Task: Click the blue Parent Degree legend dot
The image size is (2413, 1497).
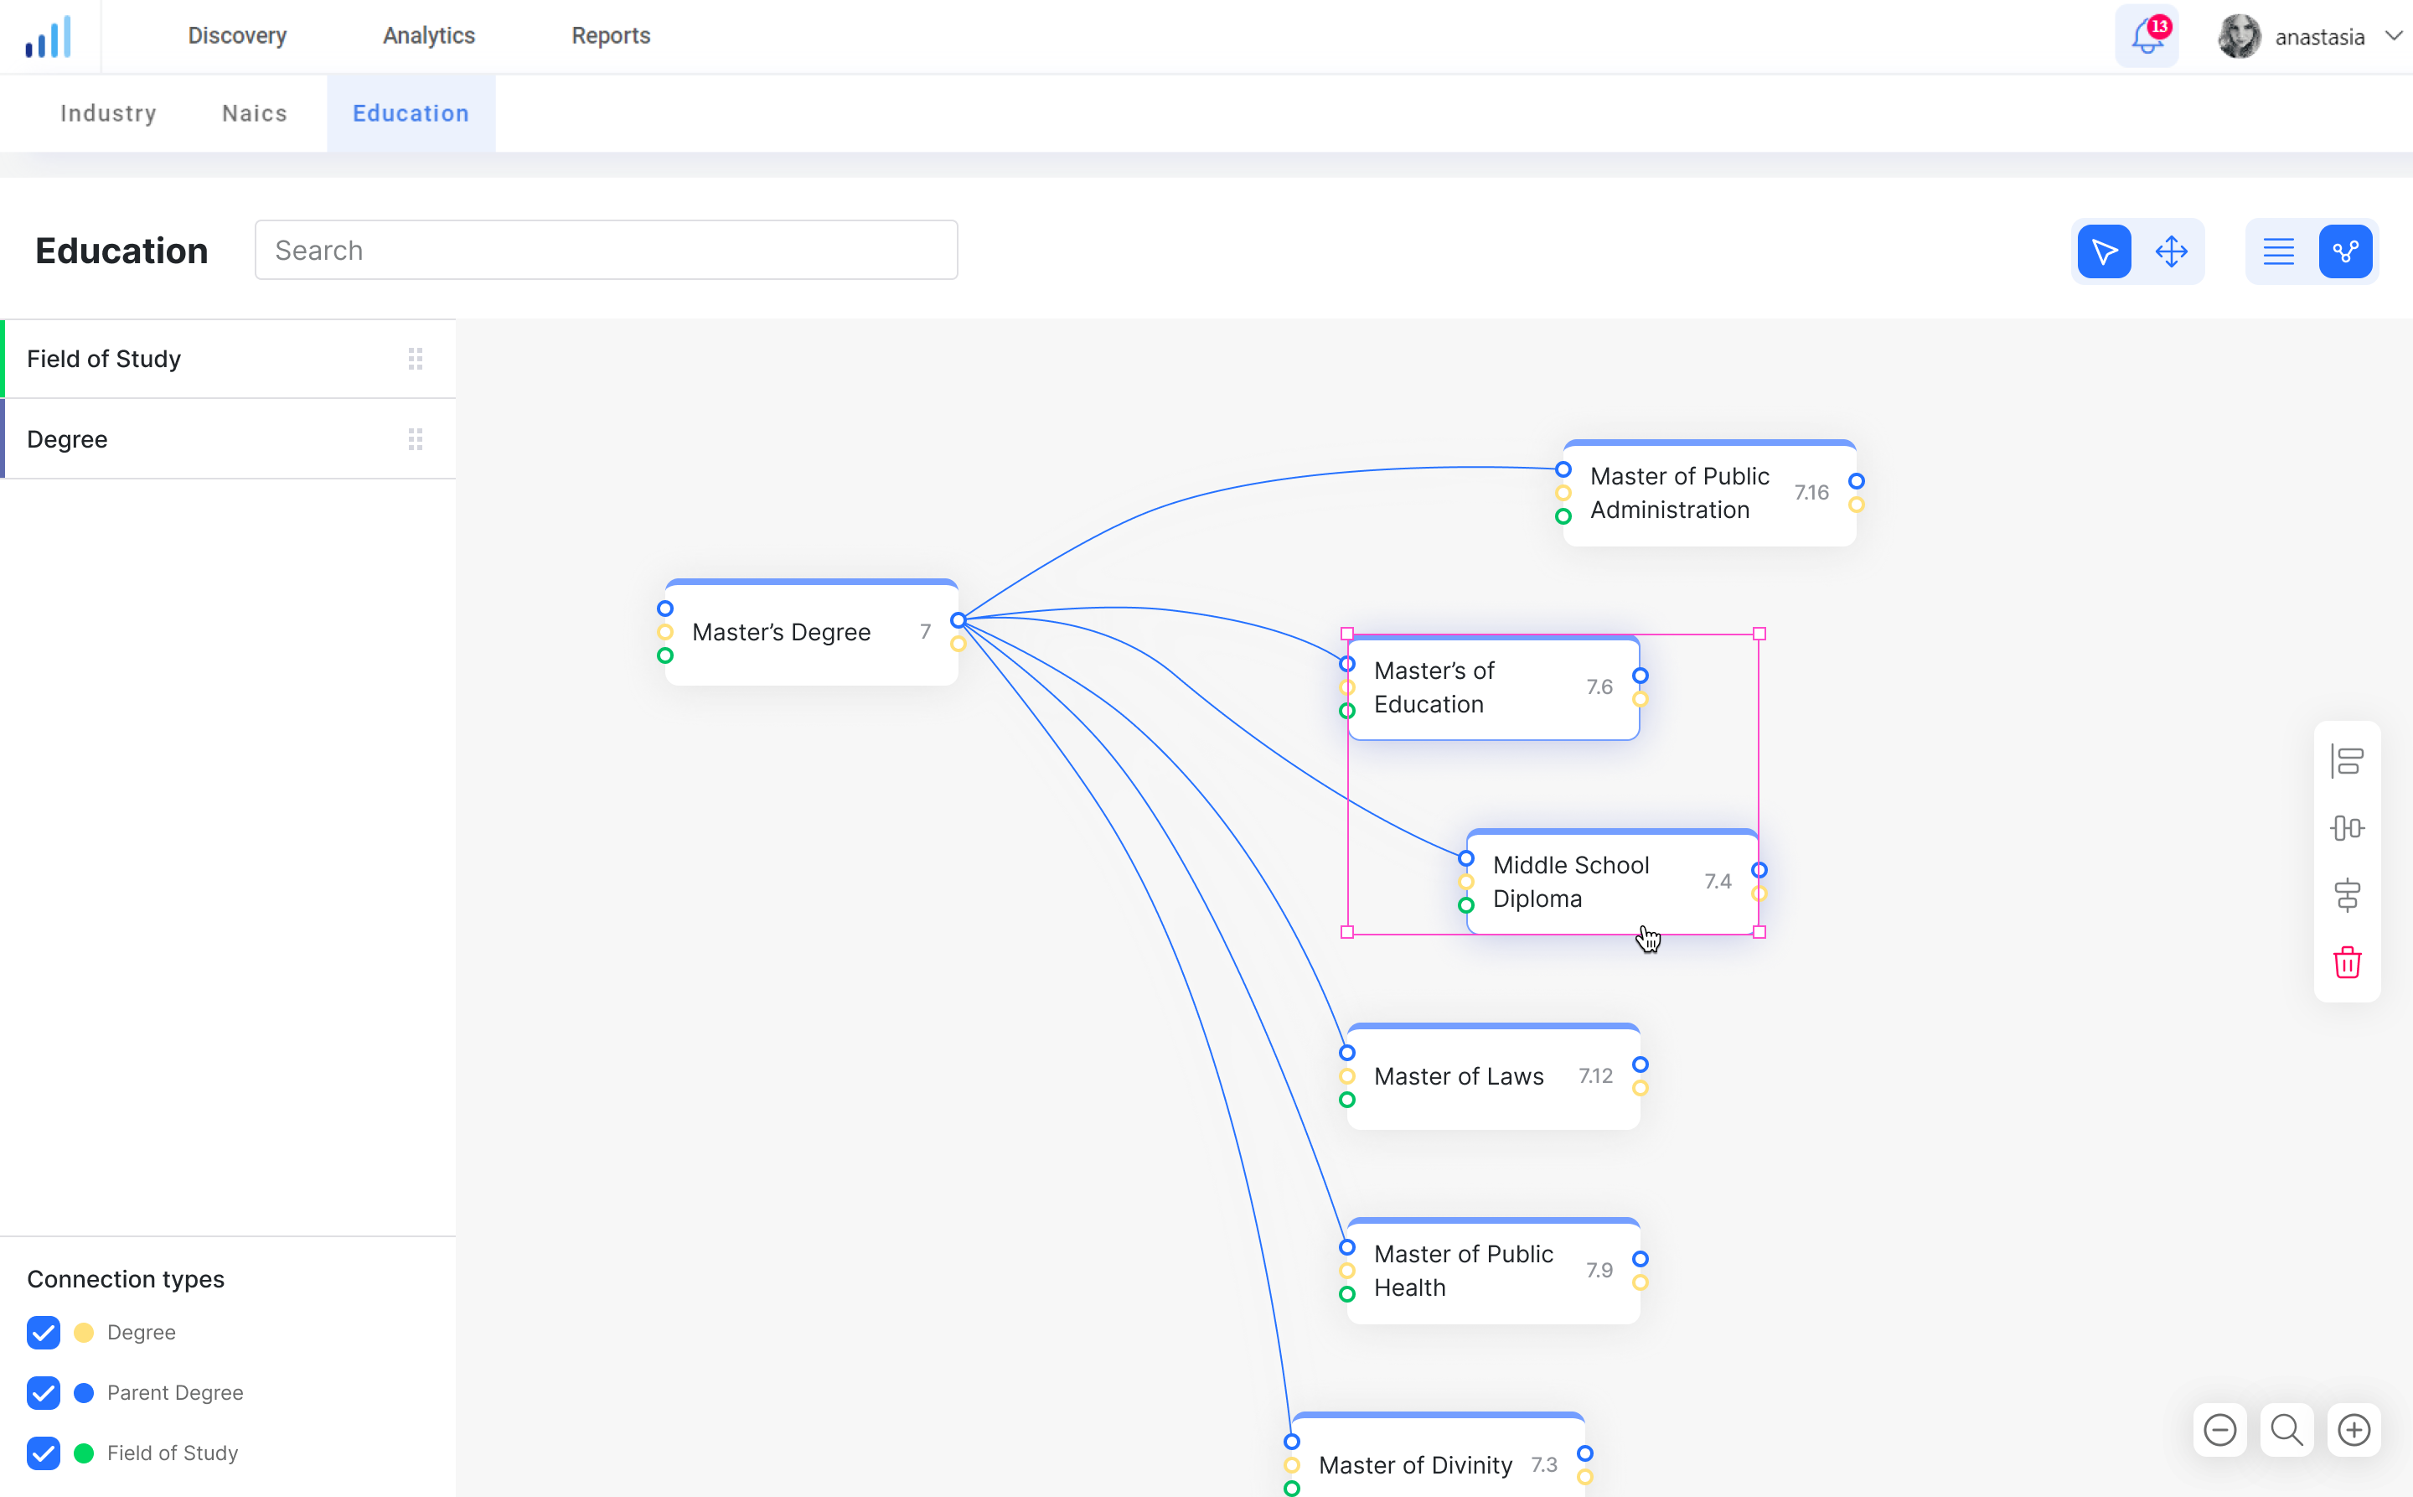Action: (x=84, y=1393)
